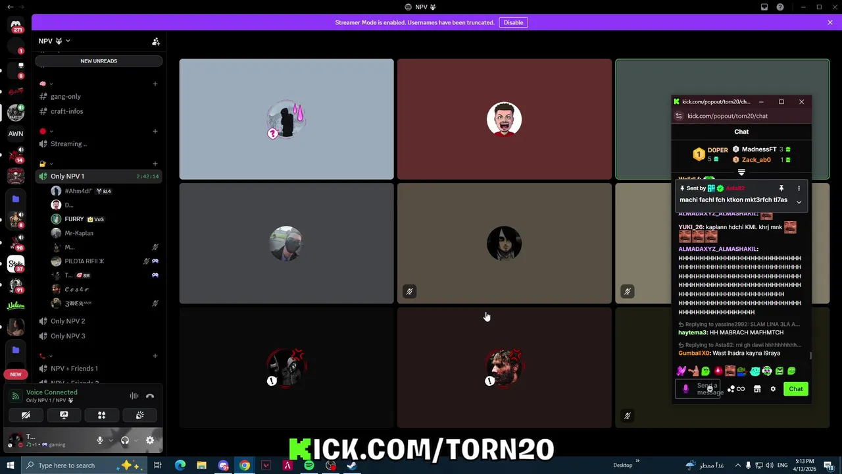
Task: Join the Only NPV 2 voice channel
Action: pos(99,321)
